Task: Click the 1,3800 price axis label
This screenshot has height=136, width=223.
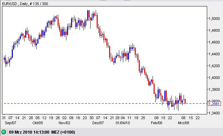Action: (214, 89)
